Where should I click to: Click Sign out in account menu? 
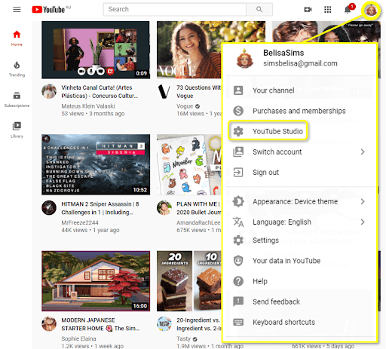(299, 173)
